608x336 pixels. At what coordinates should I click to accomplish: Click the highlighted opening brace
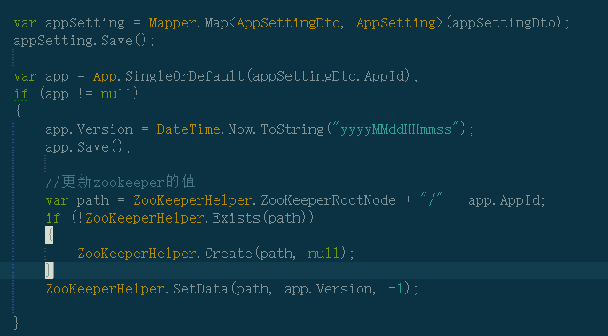(50, 236)
